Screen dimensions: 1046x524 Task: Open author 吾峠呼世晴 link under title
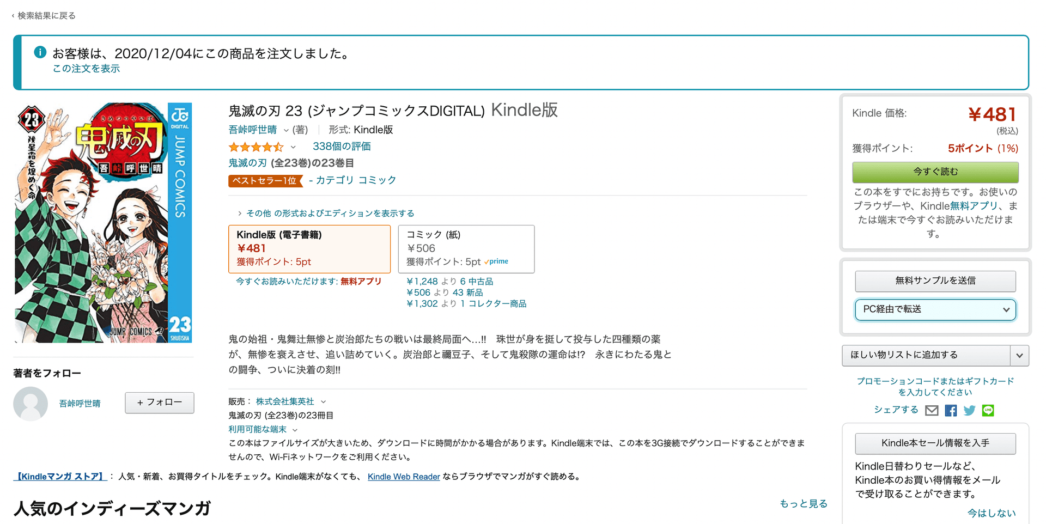coord(252,130)
